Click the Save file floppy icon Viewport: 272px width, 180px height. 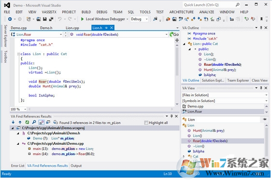[45, 19]
